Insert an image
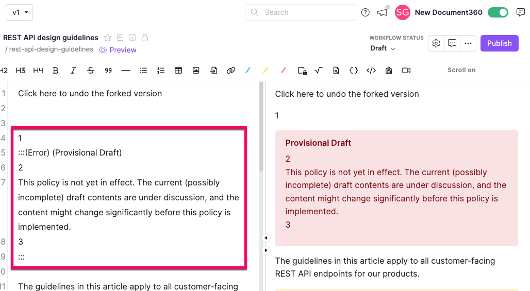Viewport: 530px width, 291px height. pyautogui.click(x=196, y=70)
